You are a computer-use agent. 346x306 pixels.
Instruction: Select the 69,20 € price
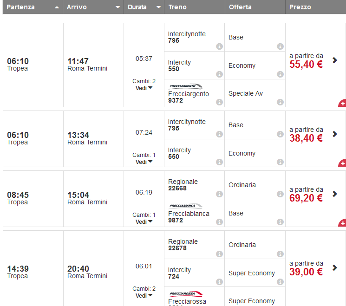click(x=306, y=198)
